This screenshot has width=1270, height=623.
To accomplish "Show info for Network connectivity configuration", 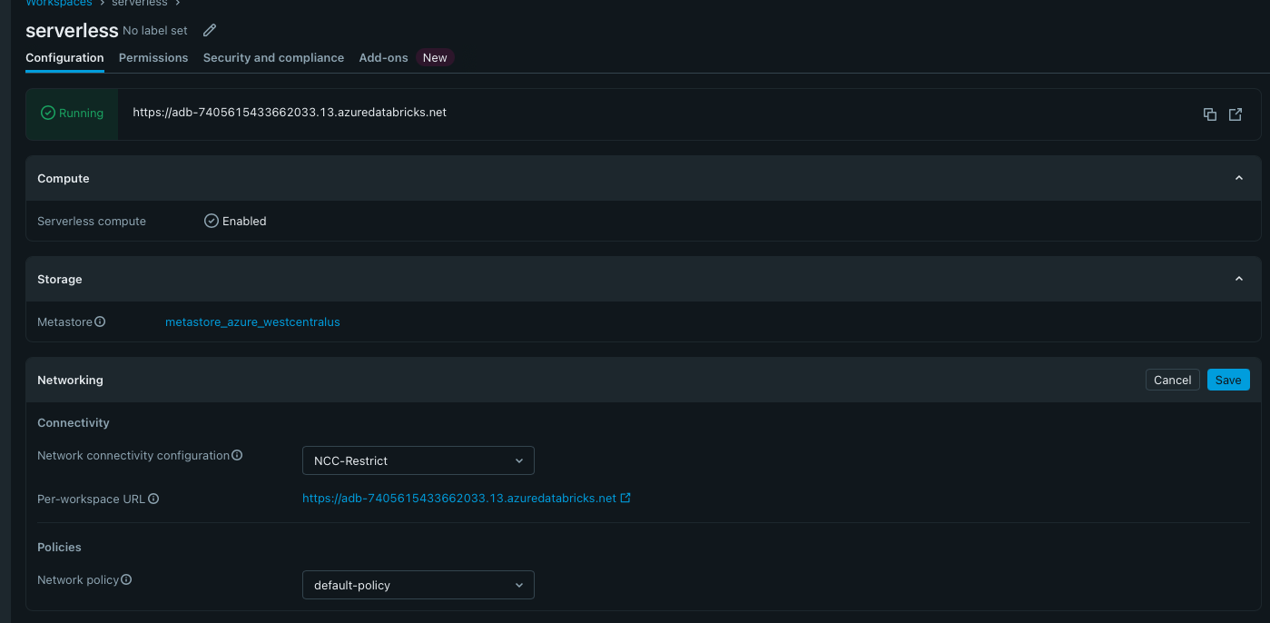I will pos(237,455).
